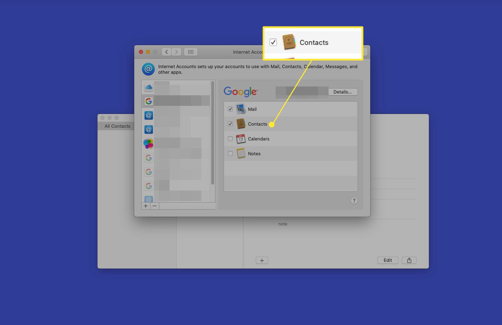
Task: Uncheck the Mail checkbox
Action: 230,109
